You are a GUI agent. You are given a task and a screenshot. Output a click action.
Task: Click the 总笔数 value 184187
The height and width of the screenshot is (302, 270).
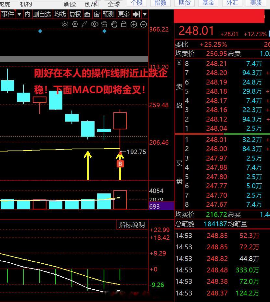tap(215, 224)
